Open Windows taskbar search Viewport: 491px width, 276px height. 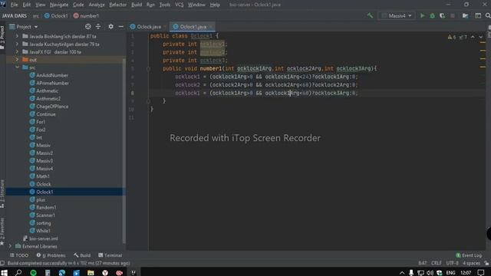[x=18, y=273]
